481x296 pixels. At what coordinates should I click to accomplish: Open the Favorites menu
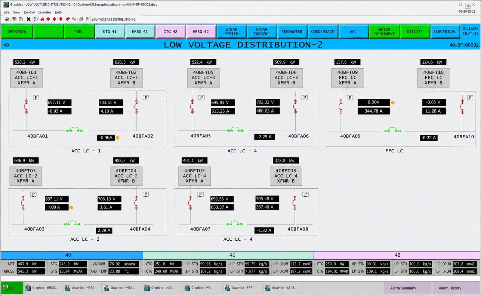point(45,12)
